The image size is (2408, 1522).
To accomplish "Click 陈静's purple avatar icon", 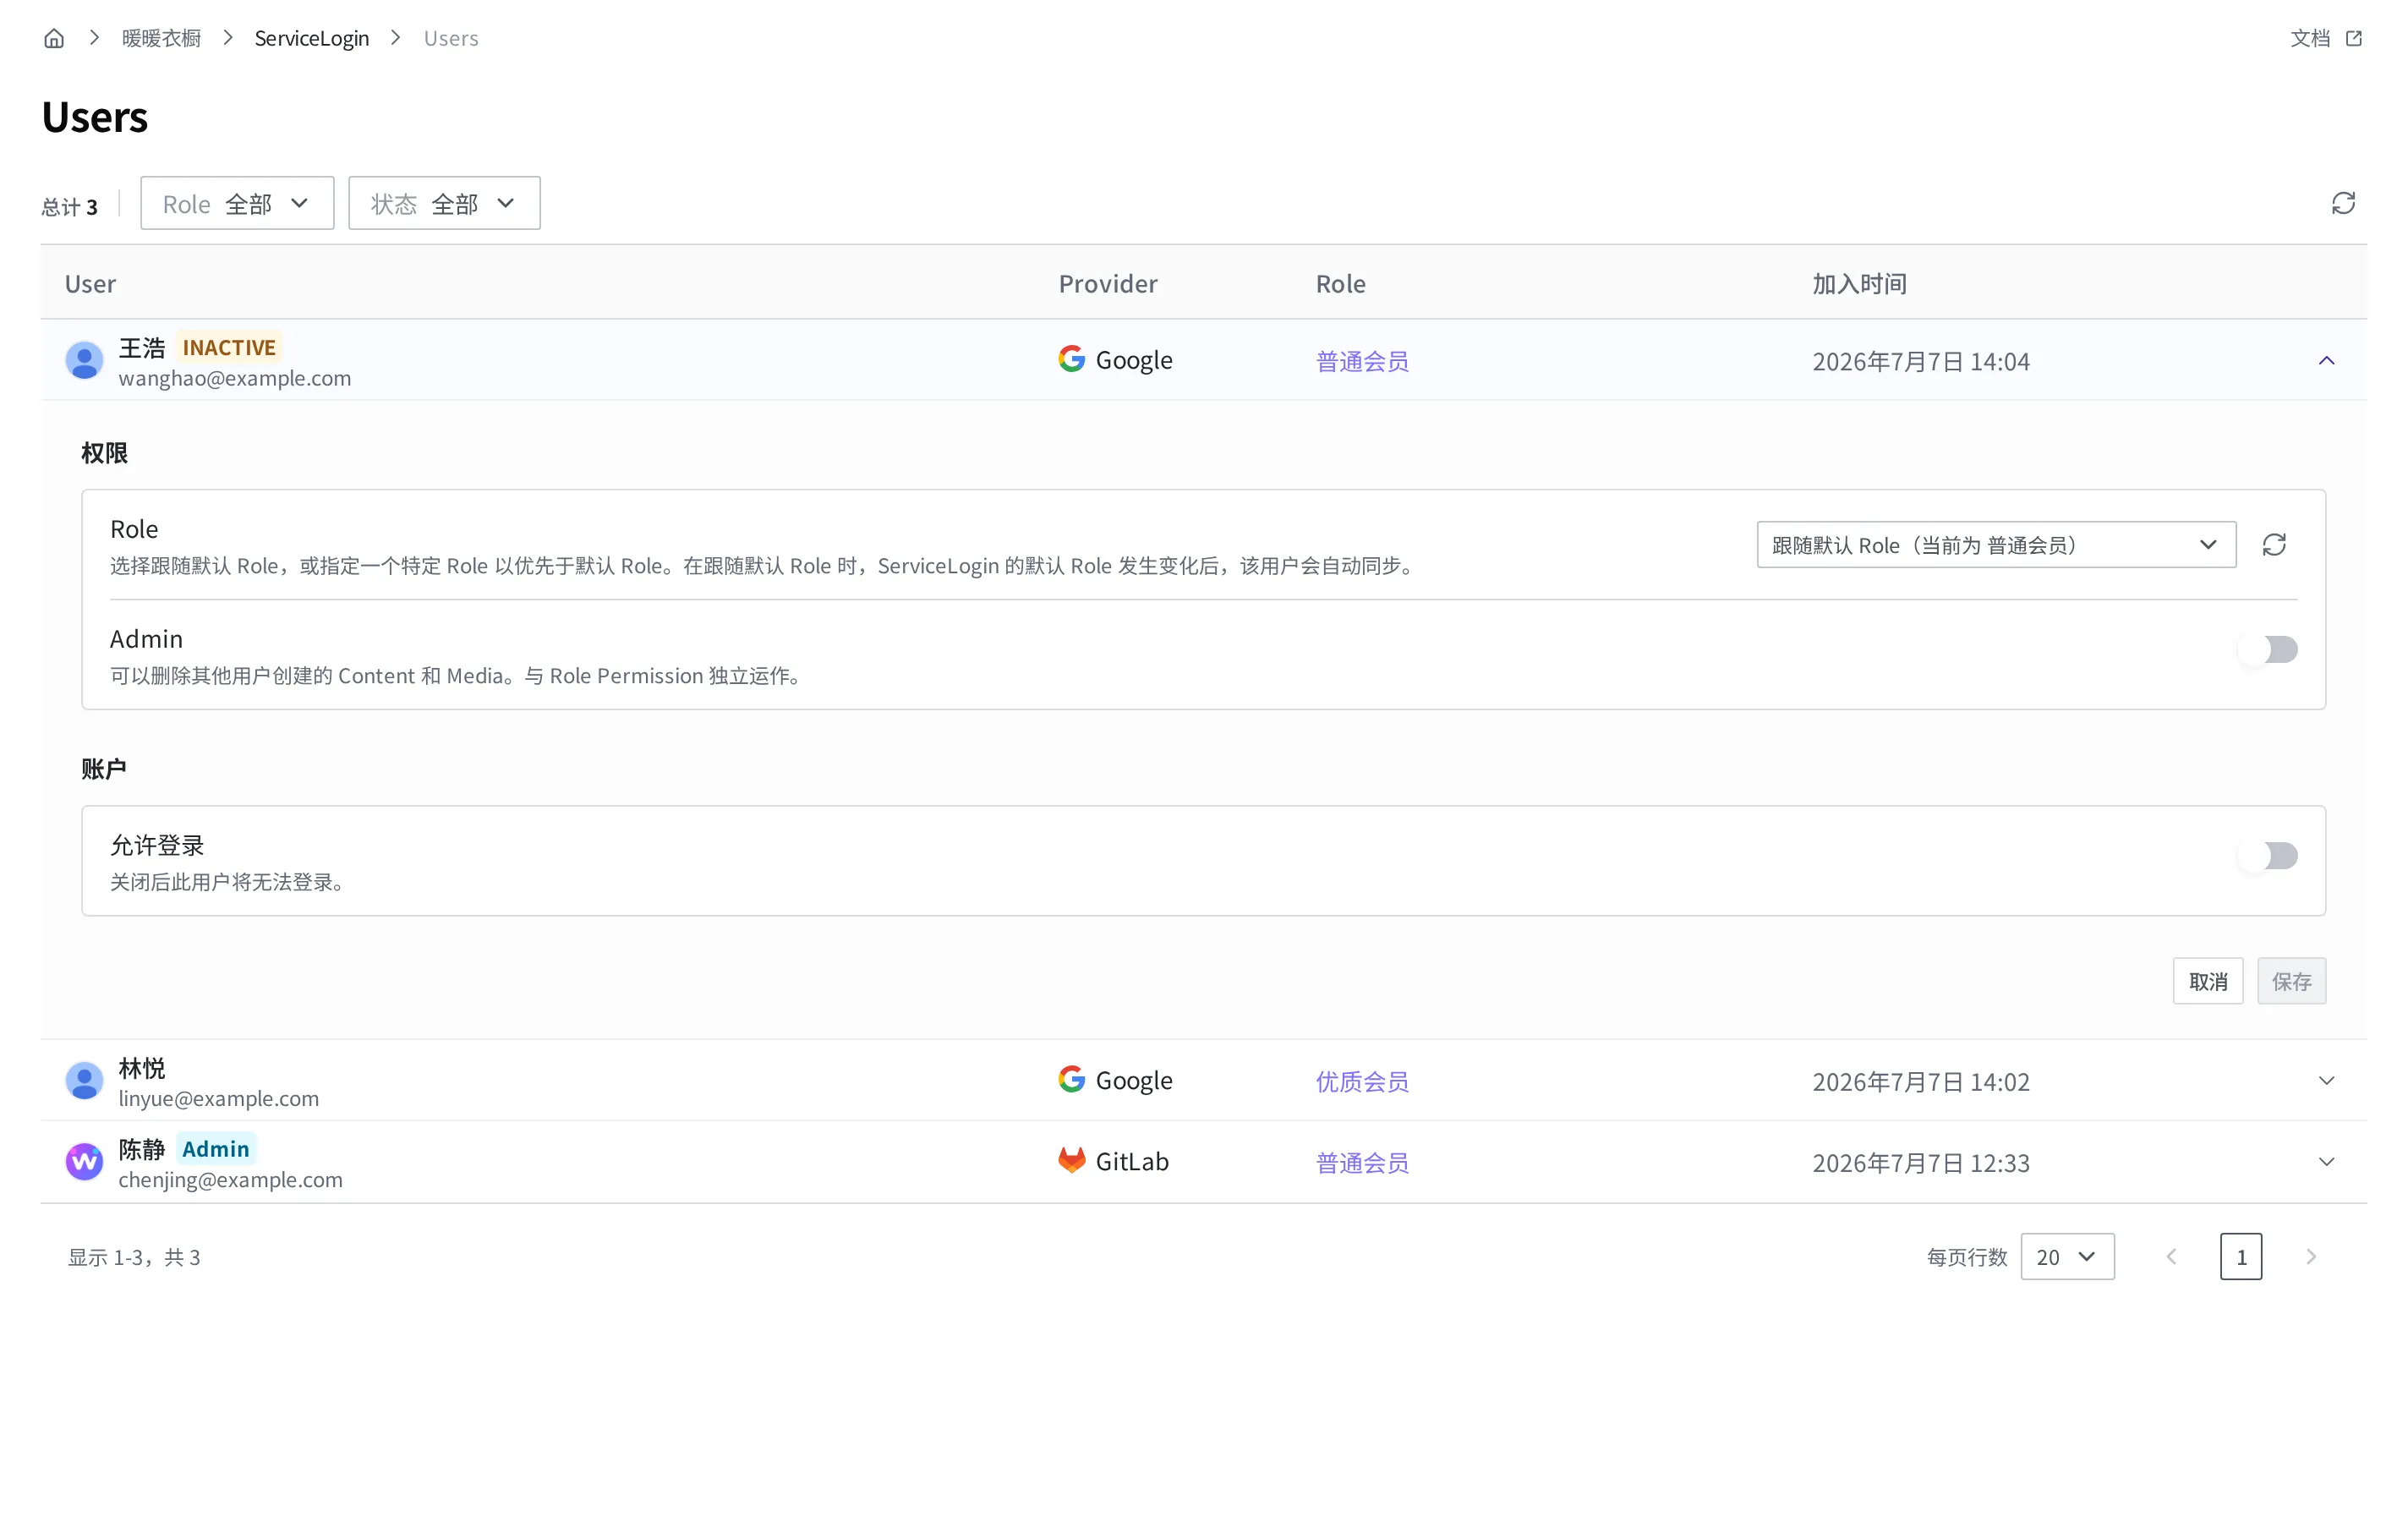I will [84, 1162].
